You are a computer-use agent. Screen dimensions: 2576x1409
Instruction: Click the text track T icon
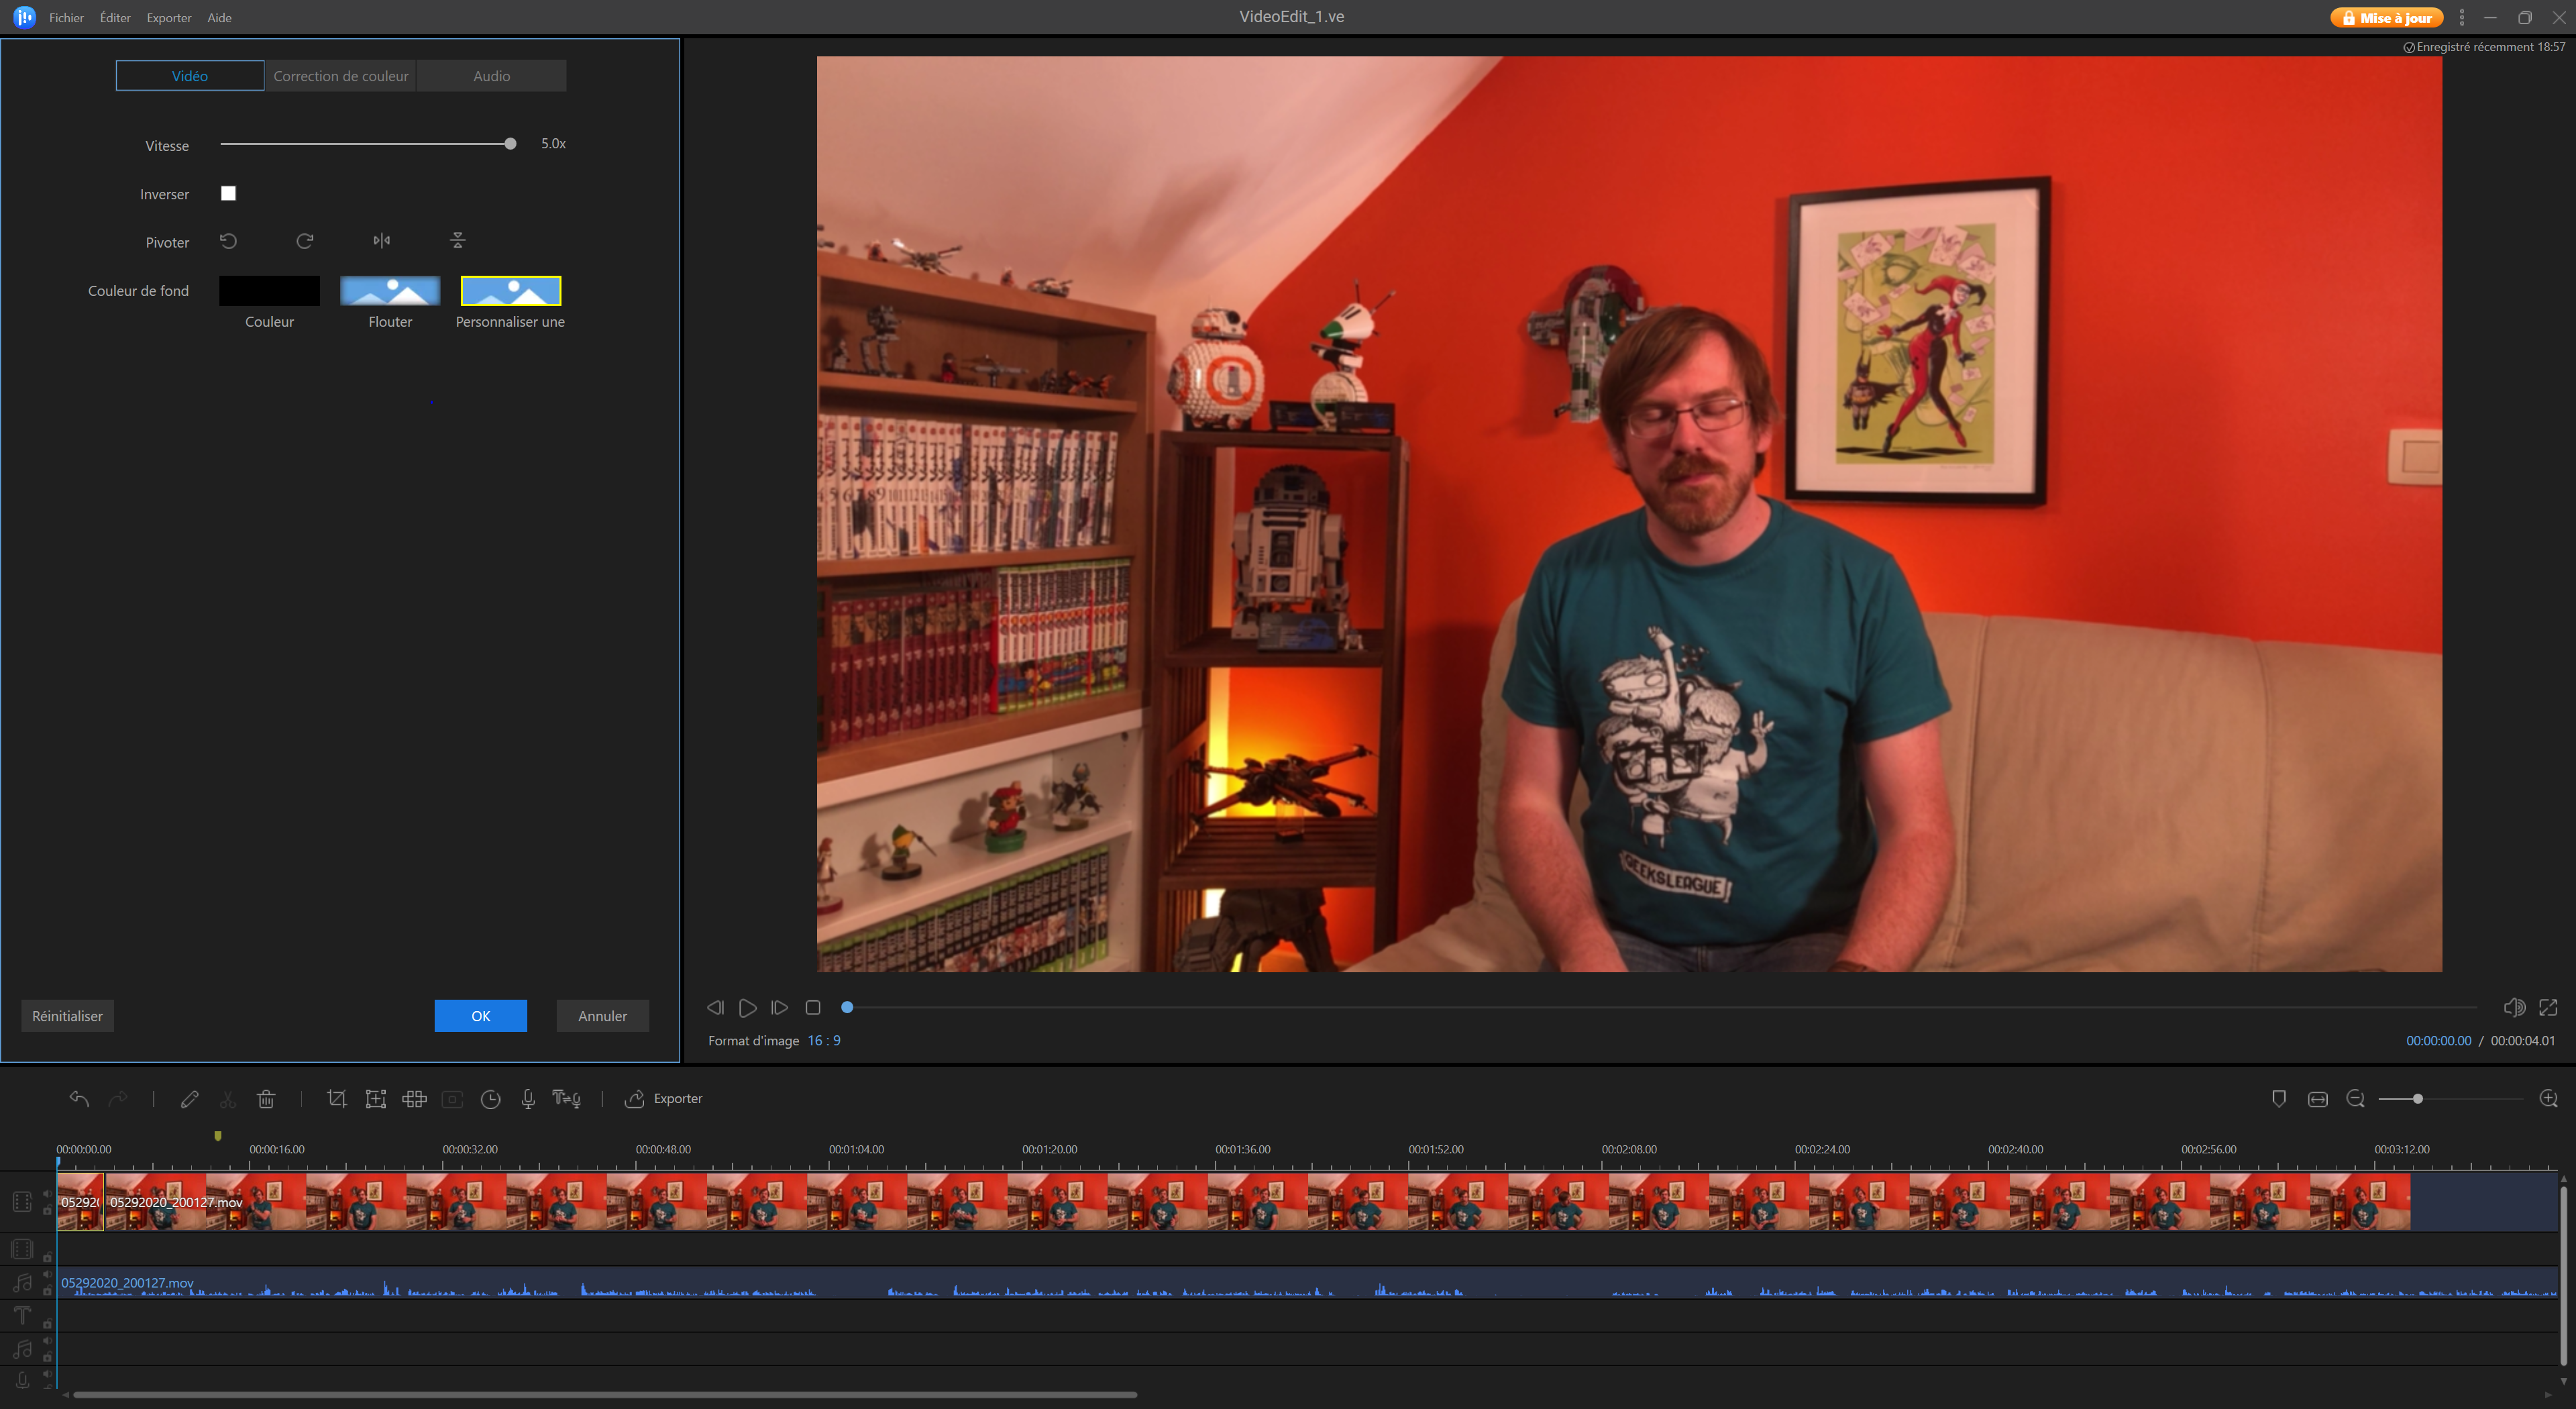click(x=22, y=1315)
